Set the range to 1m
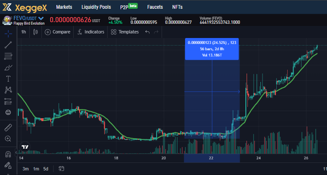The image size is (327, 175). point(36,169)
